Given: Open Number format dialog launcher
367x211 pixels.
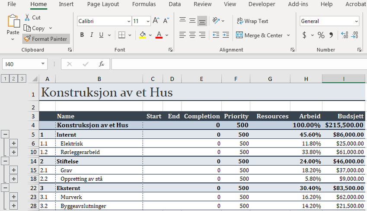Looking at the screenshot, I should (359, 50).
